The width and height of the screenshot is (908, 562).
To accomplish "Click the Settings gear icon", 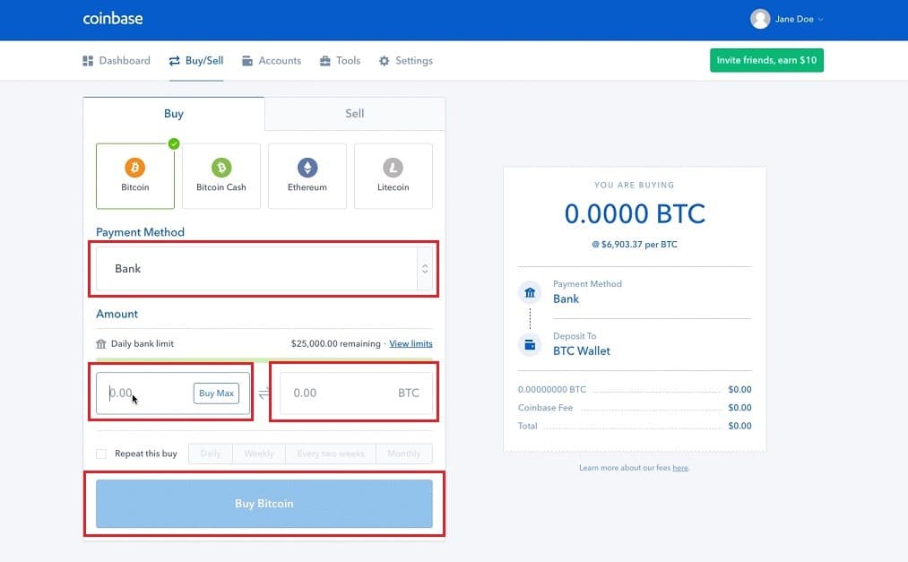I will click(384, 61).
